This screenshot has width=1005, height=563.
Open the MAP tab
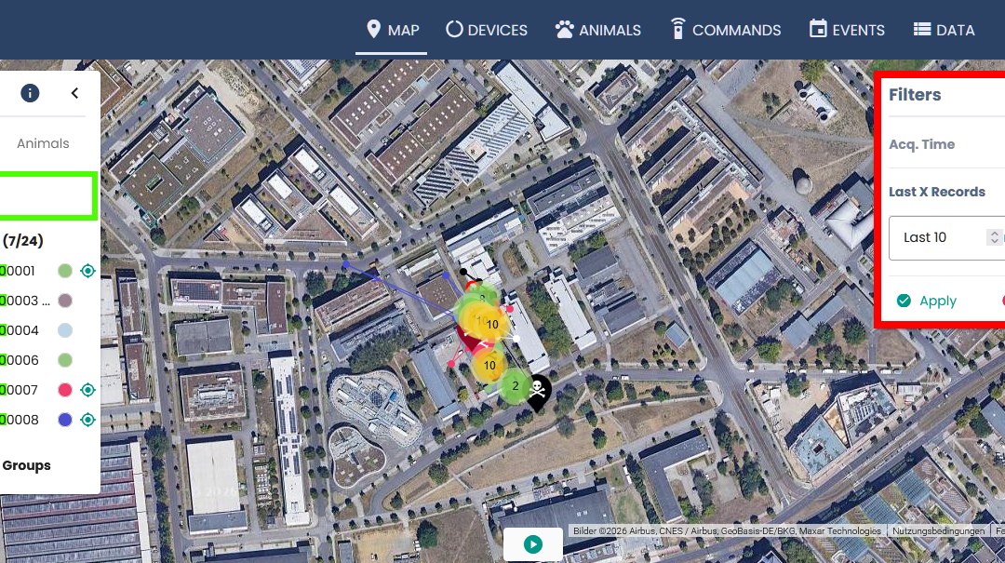coord(393,30)
